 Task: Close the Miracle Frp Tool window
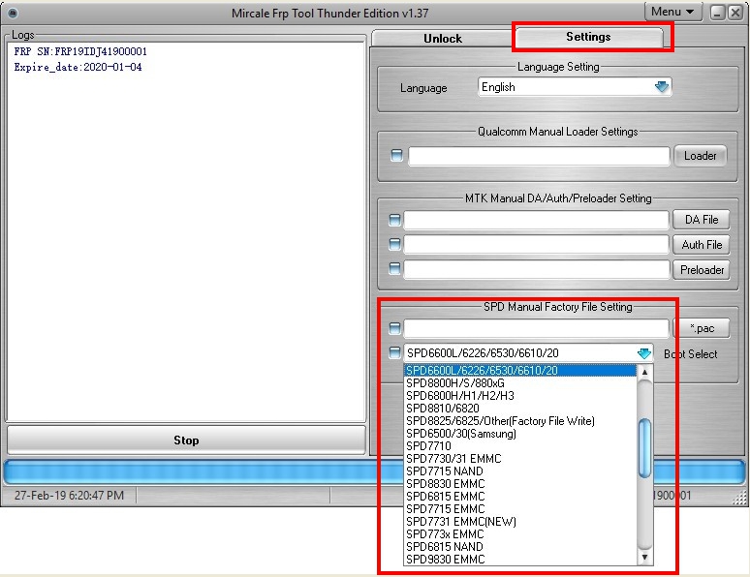[x=735, y=13]
